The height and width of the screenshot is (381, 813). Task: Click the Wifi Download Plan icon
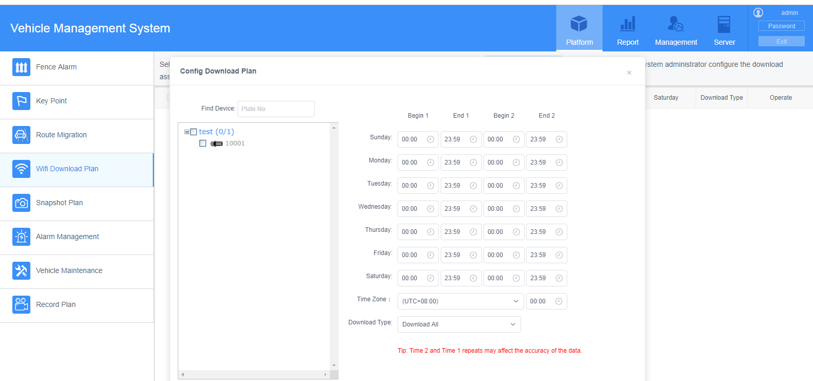(21, 169)
